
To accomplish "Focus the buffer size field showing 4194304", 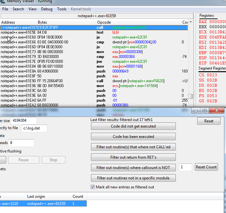I will tap(24, 120).
